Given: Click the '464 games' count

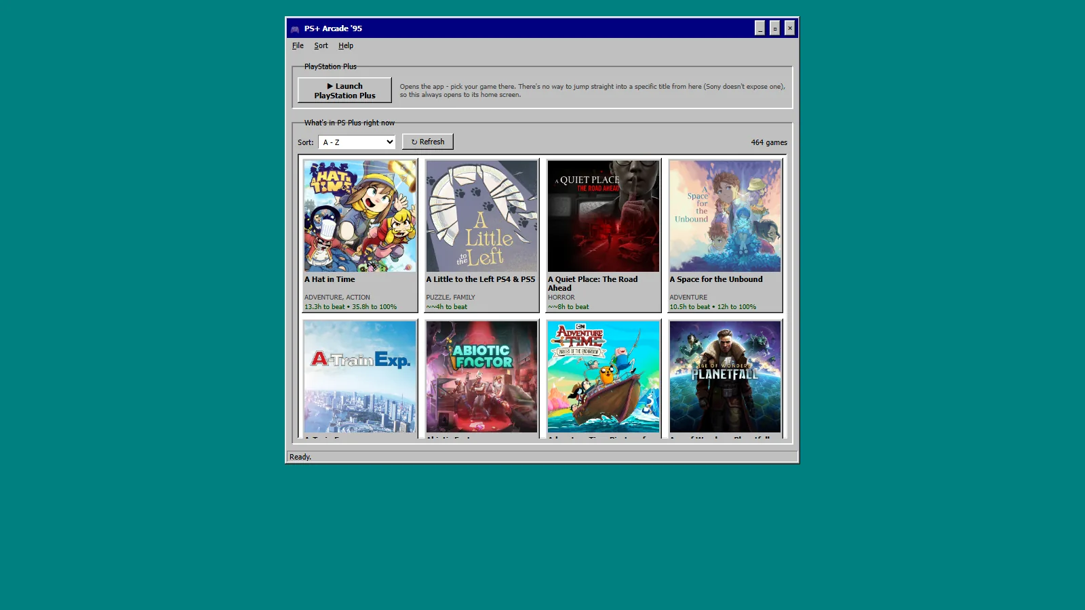Looking at the screenshot, I should 769,142.
